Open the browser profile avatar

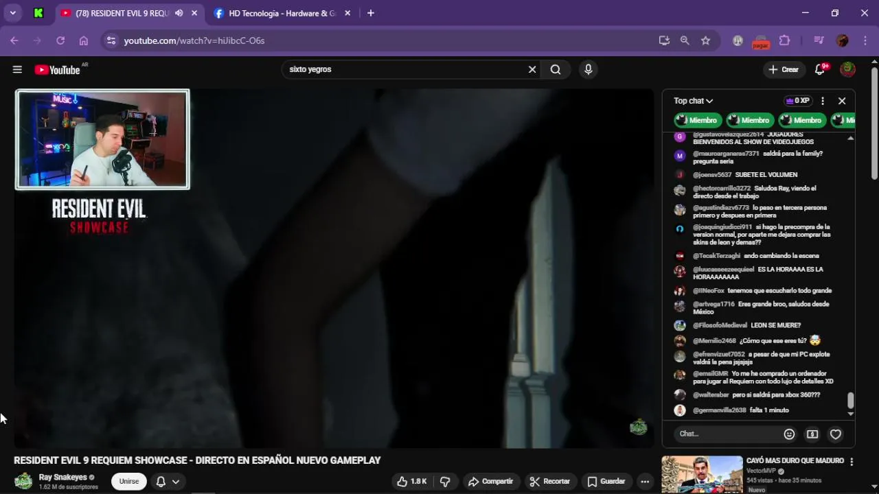[843, 40]
